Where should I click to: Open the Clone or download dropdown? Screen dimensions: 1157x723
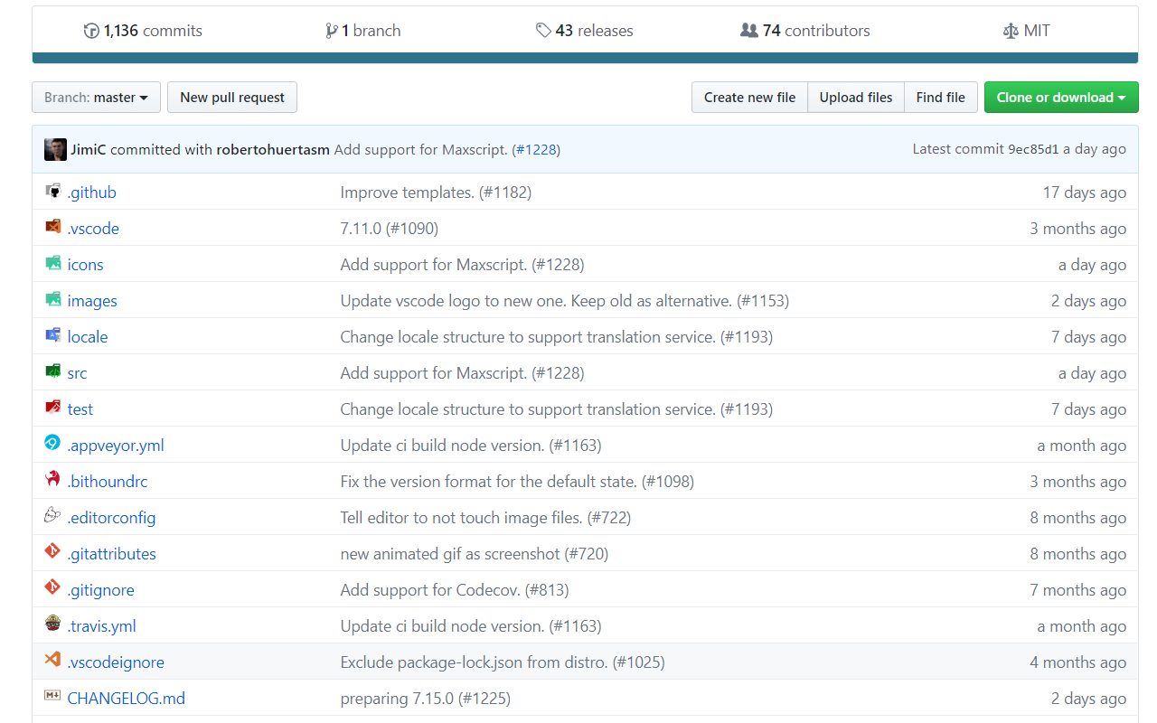click(x=1061, y=98)
